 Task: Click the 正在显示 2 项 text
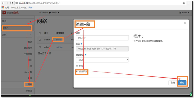44,53
